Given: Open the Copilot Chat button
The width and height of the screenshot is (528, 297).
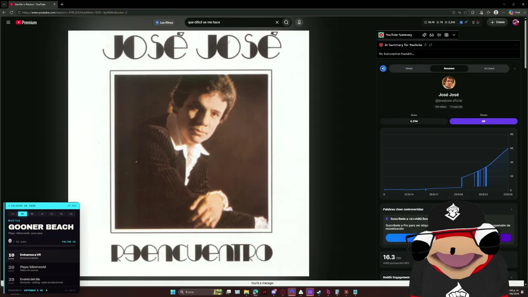Looking at the screenshot, I should 514,12.
